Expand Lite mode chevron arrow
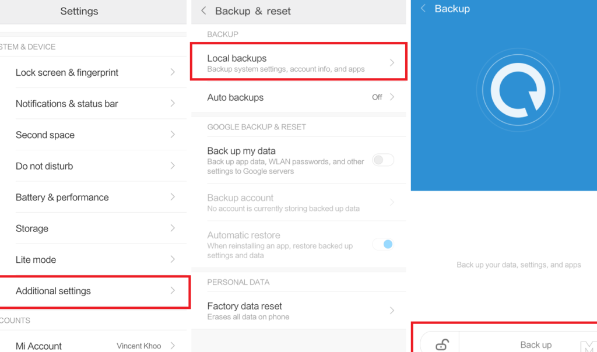The image size is (597, 352). pos(173,259)
